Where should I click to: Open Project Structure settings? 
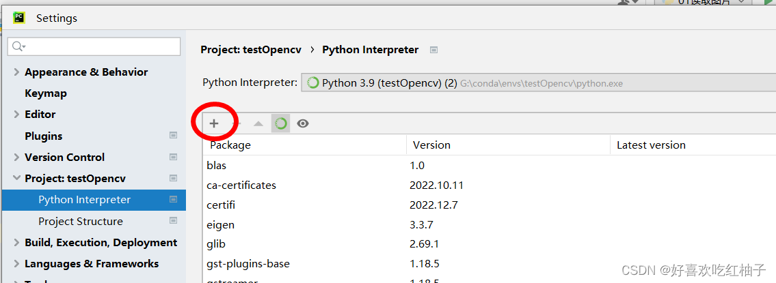[x=81, y=221]
